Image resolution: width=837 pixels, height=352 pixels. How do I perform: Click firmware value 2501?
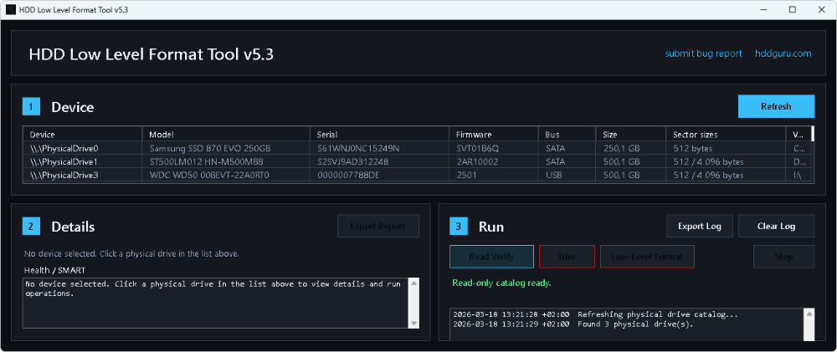(466, 175)
